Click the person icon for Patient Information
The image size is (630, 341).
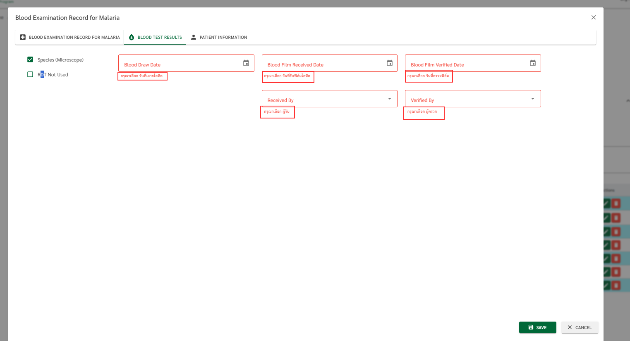pyautogui.click(x=194, y=37)
